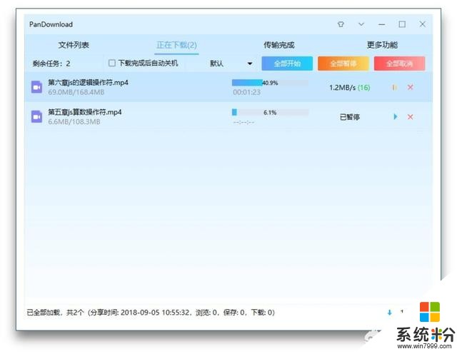Click the 00:01:23 remaining time
The image size is (457, 354).
246,92
